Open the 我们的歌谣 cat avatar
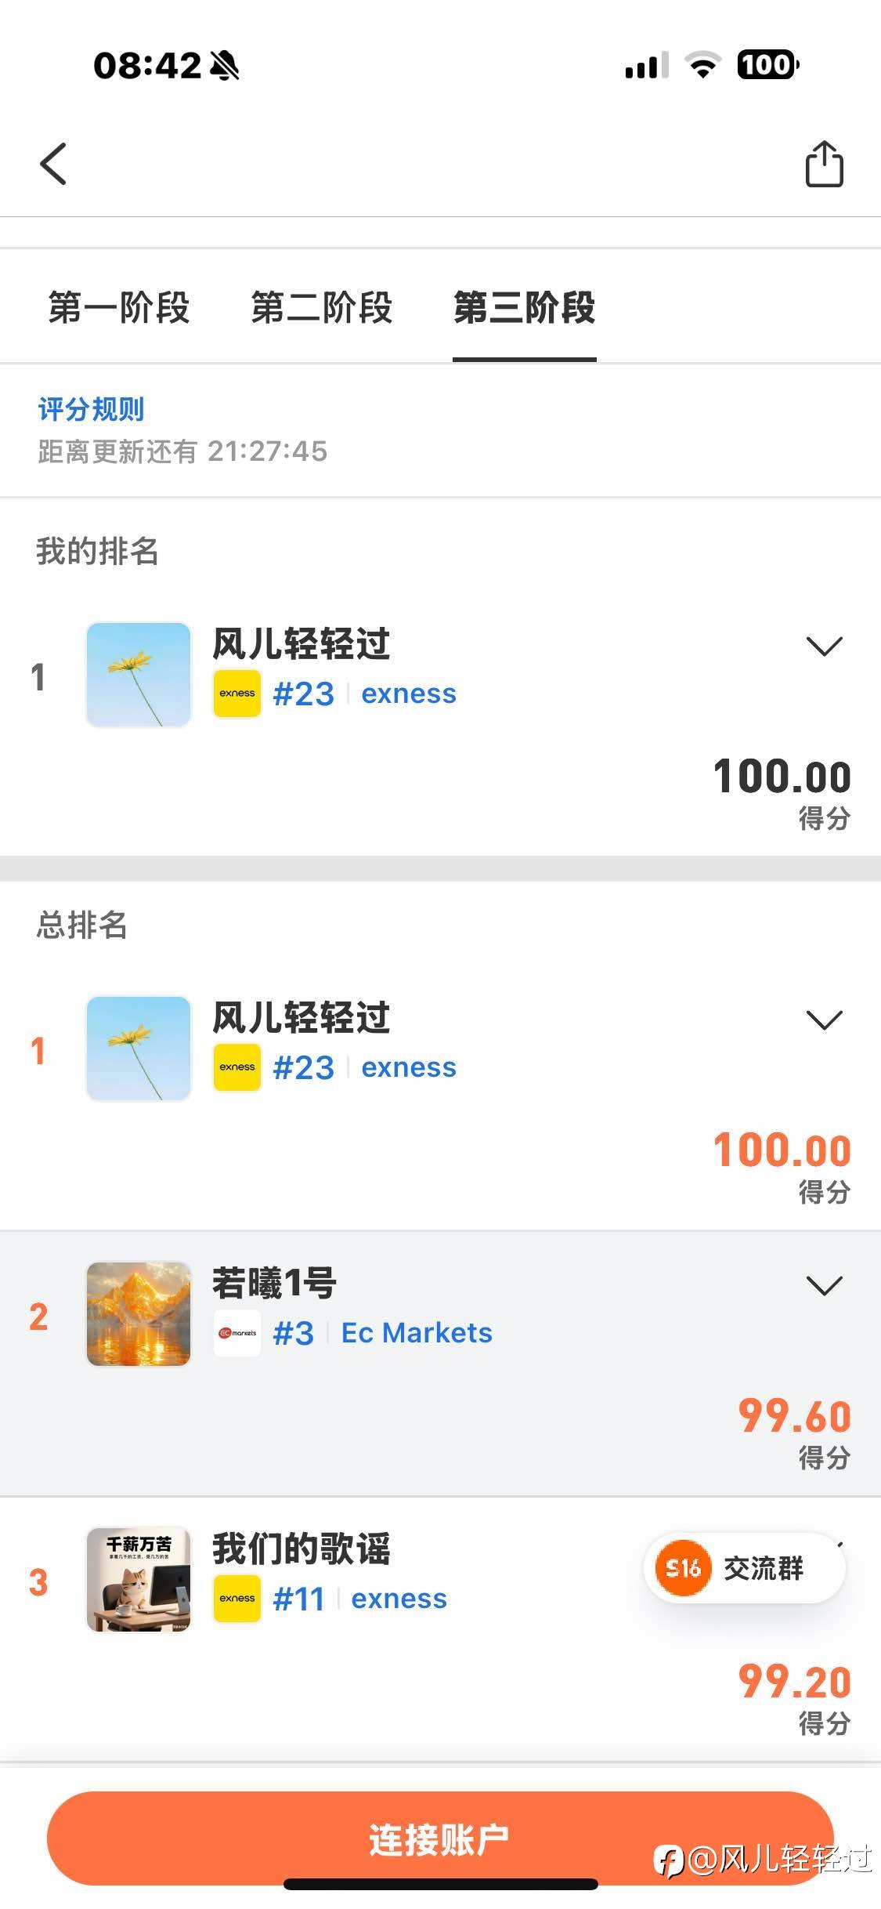Screen dimensions: 881x1909 [139, 1580]
